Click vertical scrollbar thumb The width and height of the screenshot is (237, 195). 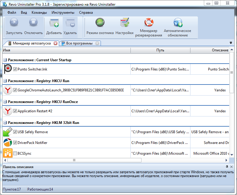[x=231, y=72]
